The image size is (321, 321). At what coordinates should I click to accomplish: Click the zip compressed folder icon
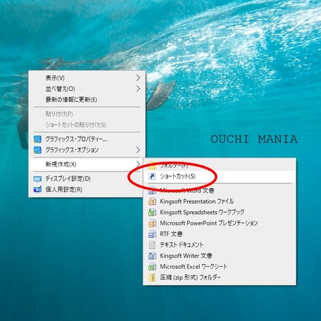point(152,278)
